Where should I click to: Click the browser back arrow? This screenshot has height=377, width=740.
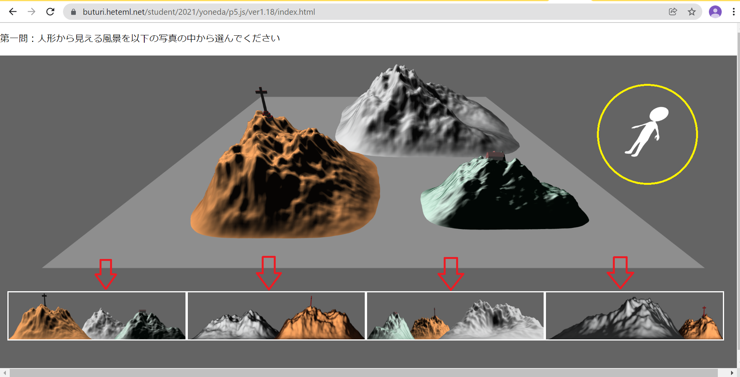click(x=13, y=12)
